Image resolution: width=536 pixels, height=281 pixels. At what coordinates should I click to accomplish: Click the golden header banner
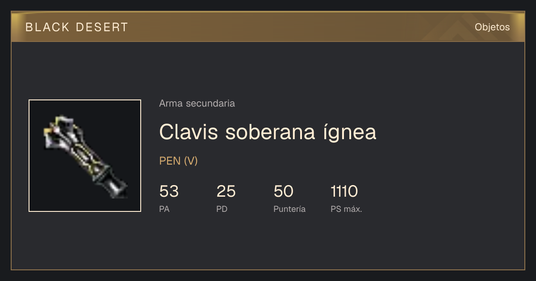(x=268, y=27)
